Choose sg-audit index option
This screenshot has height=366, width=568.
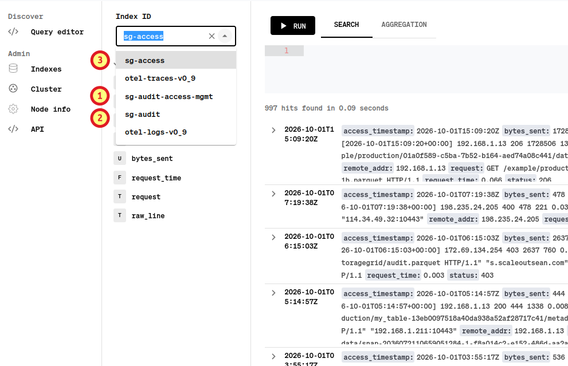[176, 115]
